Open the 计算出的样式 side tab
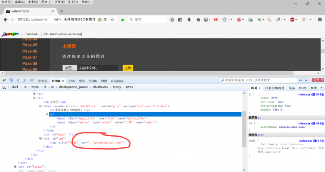 coord(275,88)
